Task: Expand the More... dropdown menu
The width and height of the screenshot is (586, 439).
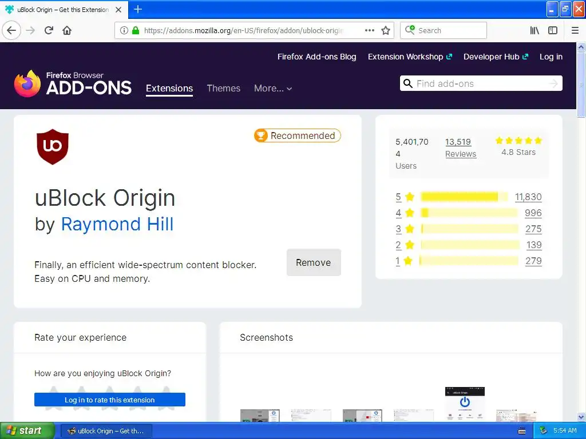Action: 273,89
